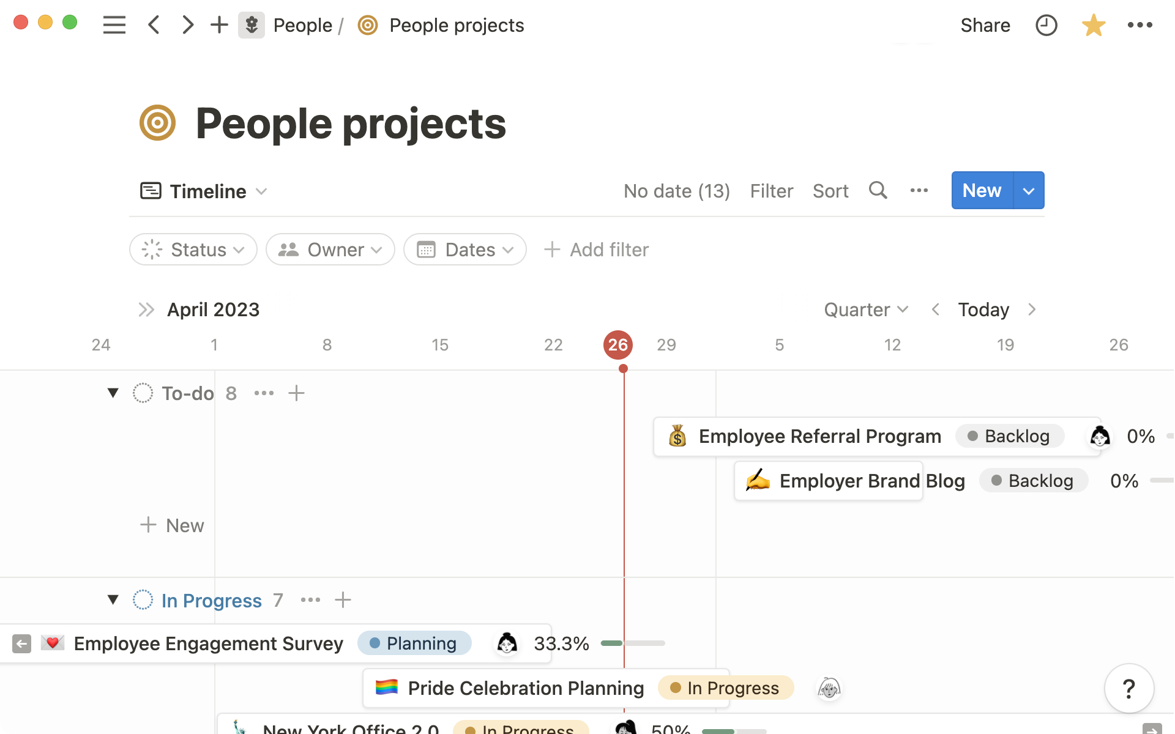Viewport: 1175px width, 734px height.
Task: Toggle the Status filter dropdown
Action: [x=192, y=248]
